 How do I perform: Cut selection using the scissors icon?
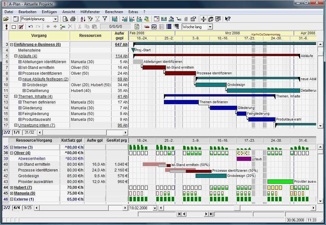point(79,27)
